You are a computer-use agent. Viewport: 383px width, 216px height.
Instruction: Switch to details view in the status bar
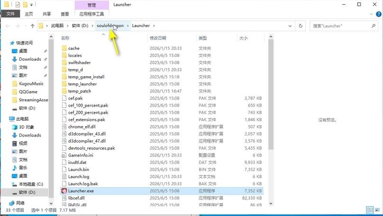tap(369, 210)
